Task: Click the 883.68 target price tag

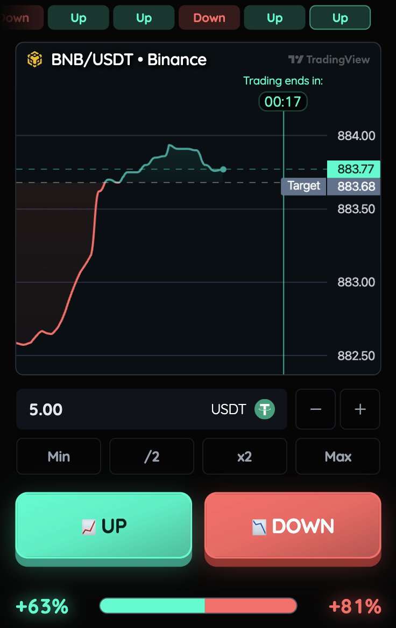Action: tap(353, 187)
